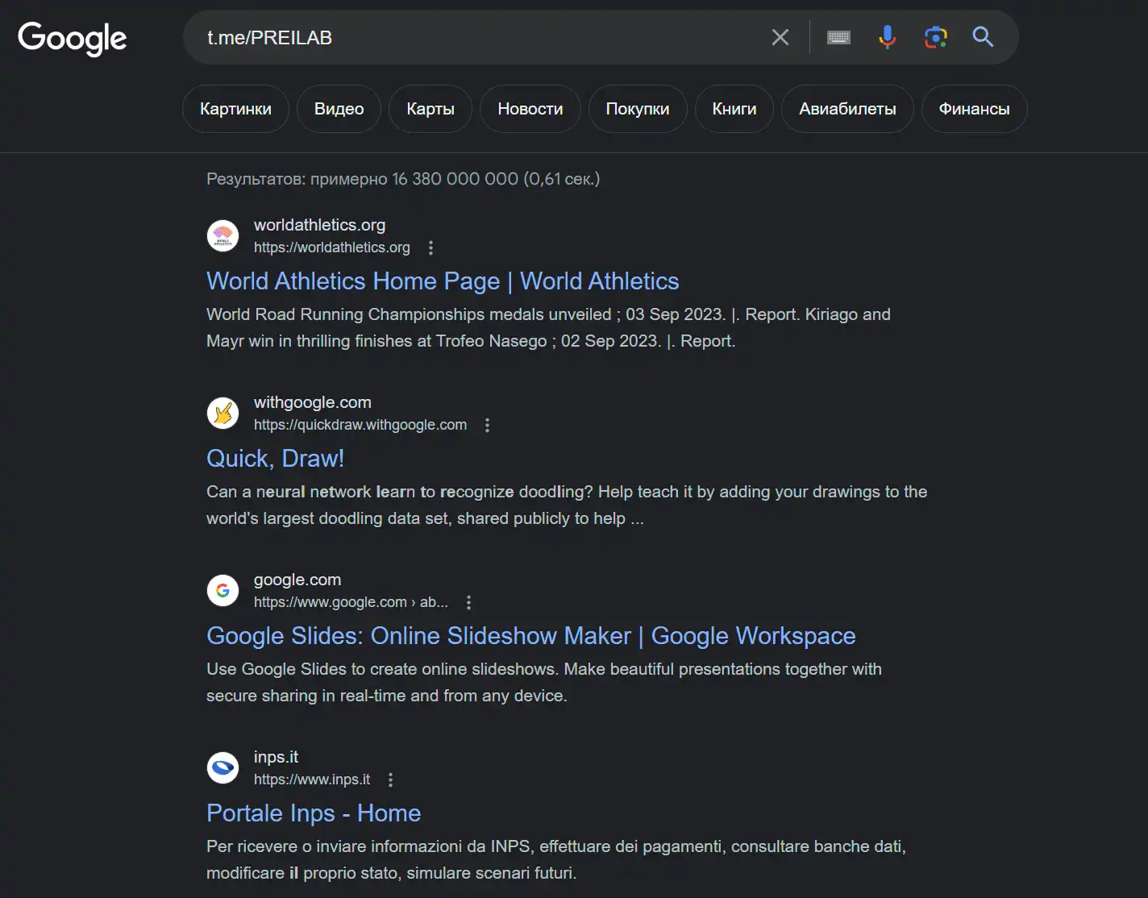1148x898 pixels.
Task: Open Google Lens image search icon
Action: point(935,37)
